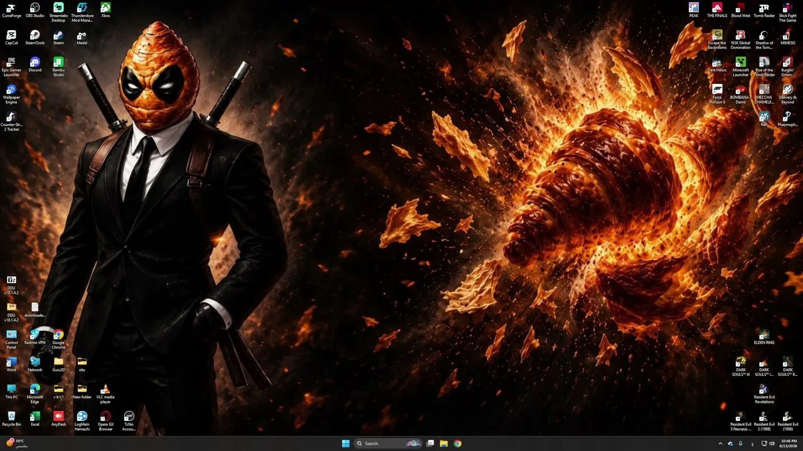Click the Wallpaper Engine icon
Viewport: 803px width, 451px height.
[11, 95]
